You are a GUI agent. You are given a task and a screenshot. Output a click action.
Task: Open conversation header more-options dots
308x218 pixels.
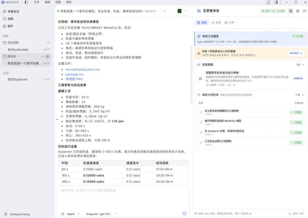pyautogui.click(x=165, y=11)
